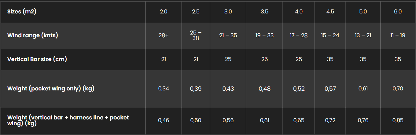Image resolution: width=416 pixels, height=135 pixels.
Task: Click "Weight (pocket wing only) (kg)" label
Action: coord(51,89)
